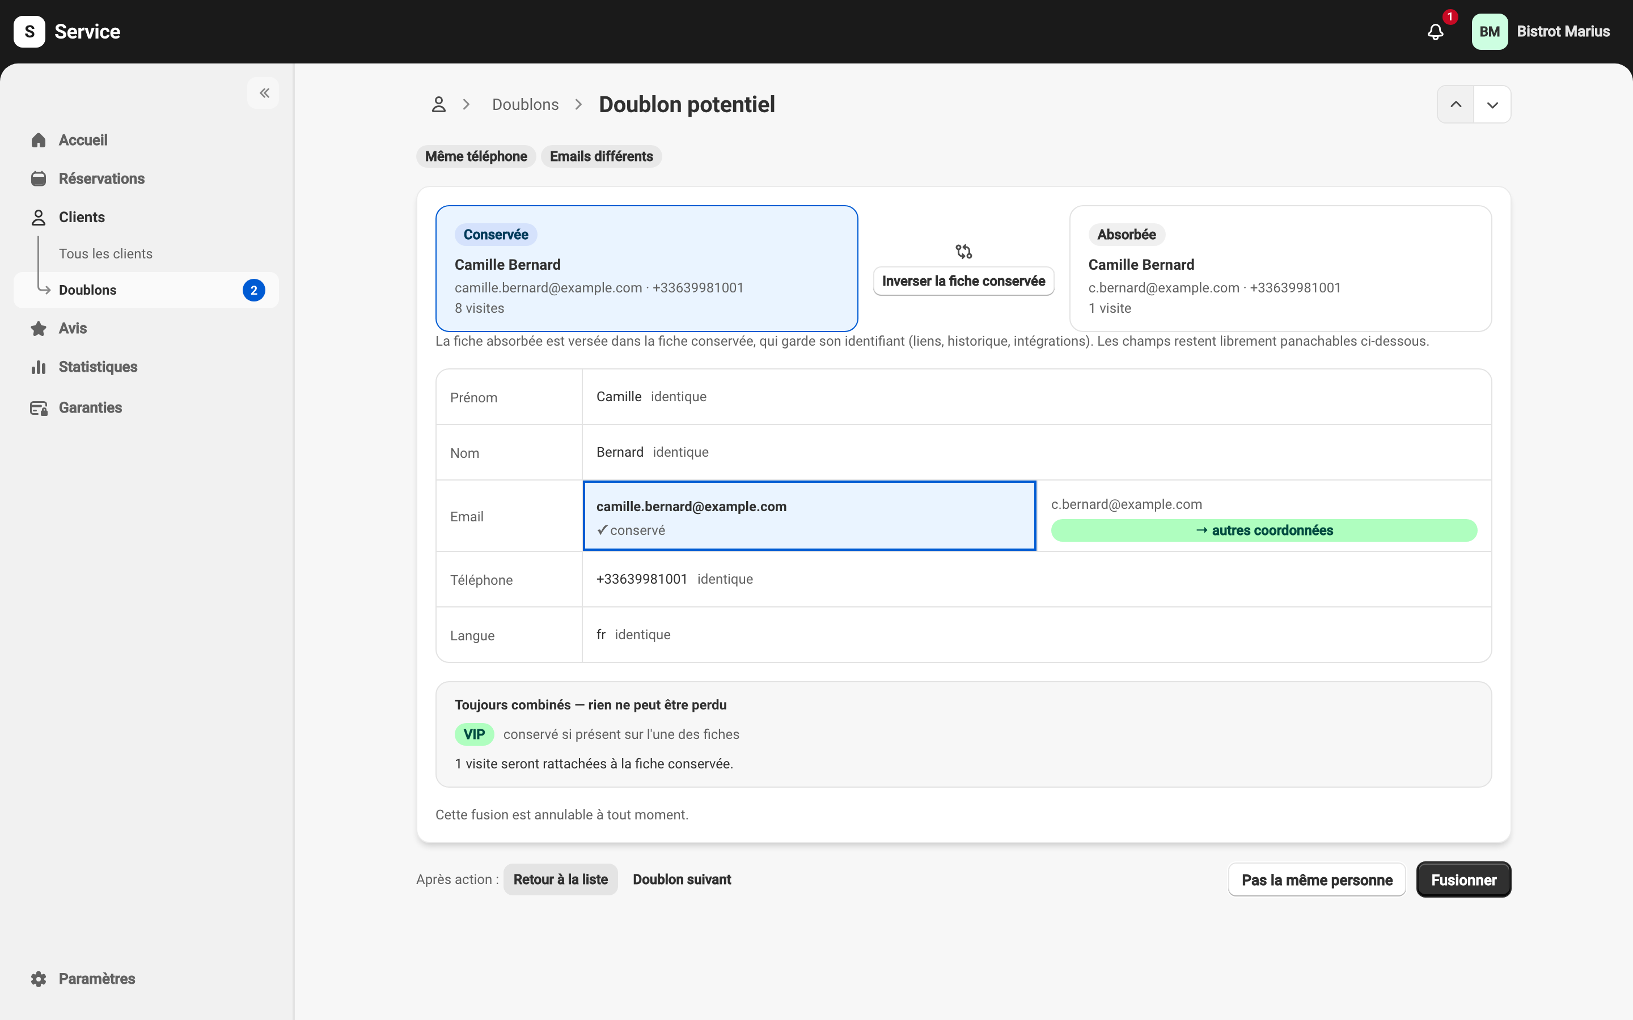This screenshot has height=1020, width=1633.
Task: Click the Email row label
Action: coord(466,517)
